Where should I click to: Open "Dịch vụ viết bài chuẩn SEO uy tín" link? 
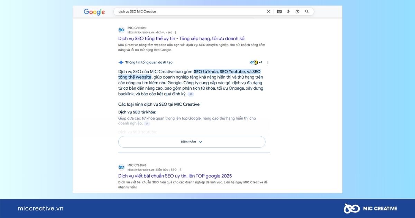coord(175,176)
